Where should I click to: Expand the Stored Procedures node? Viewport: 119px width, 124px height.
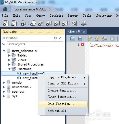9,64
